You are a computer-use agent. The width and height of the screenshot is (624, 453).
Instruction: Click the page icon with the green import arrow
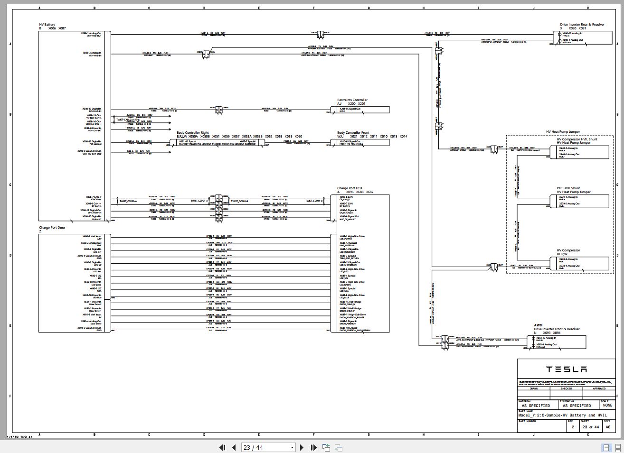coord(326,447)
